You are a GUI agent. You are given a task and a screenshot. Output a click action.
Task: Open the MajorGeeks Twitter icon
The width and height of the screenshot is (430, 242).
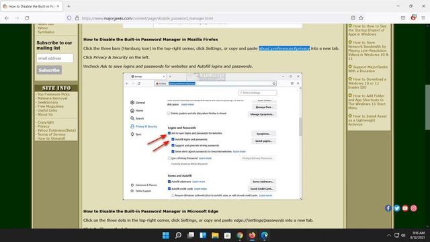(x=396, y=208)
